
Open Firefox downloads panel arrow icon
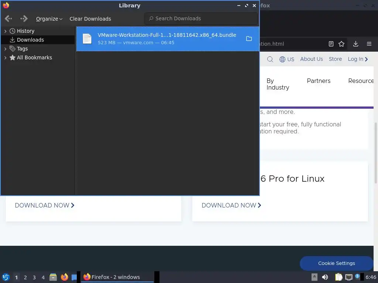pos(355,44)
